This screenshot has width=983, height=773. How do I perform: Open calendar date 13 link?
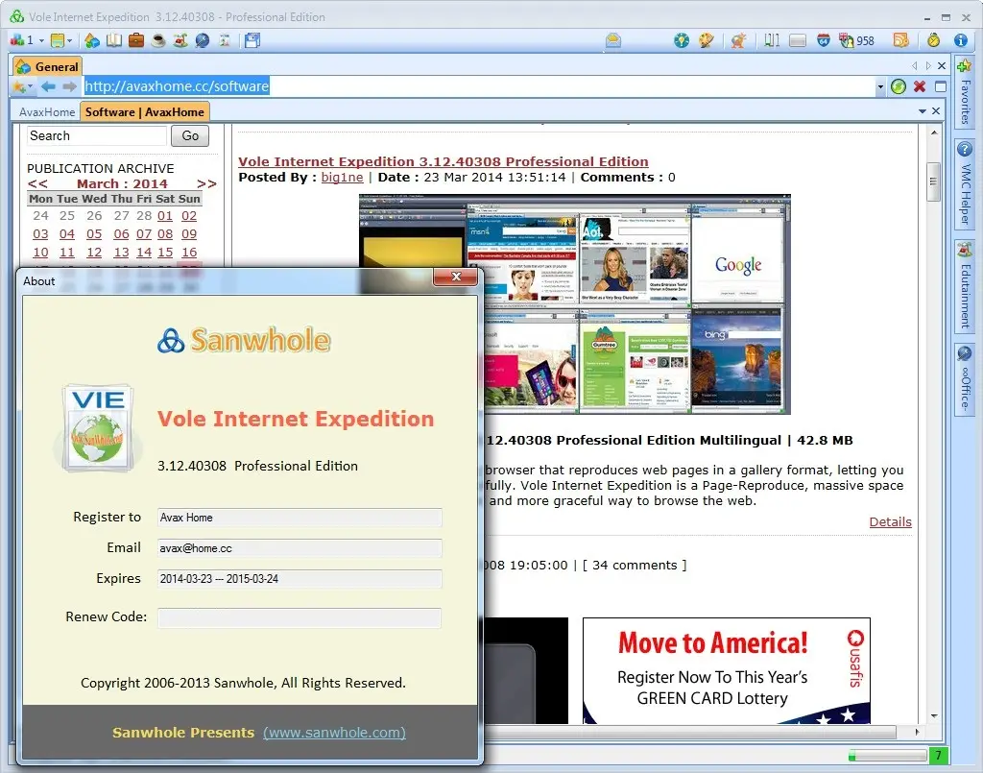pos(121,252)
